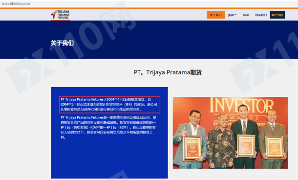Open the 联系我们 contact nav link

pyautogui.click(x=261, y=15)
